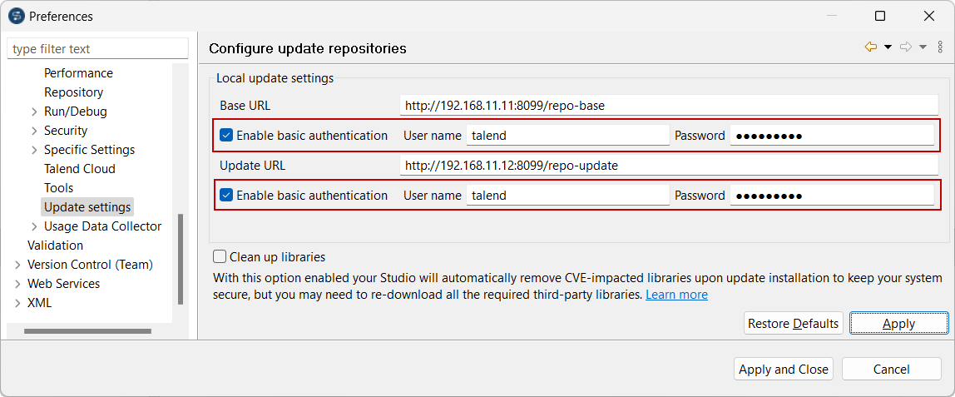Maximize the Preferences window
This screenshot has height=397, width=955.
[x=880, y=16]
